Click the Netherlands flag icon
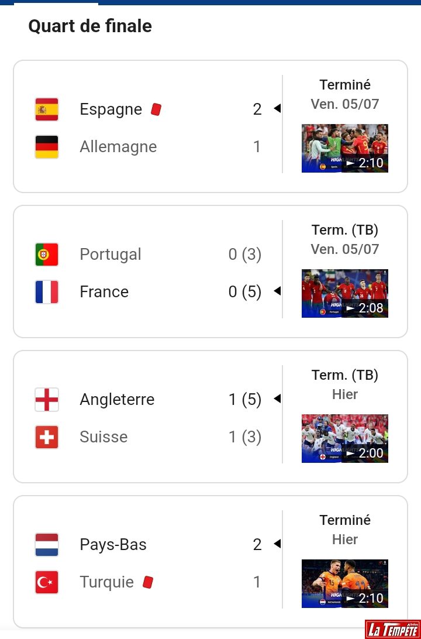Image resolution: width=421 pixels, height=639 pixels. click(x=47, y=545)
